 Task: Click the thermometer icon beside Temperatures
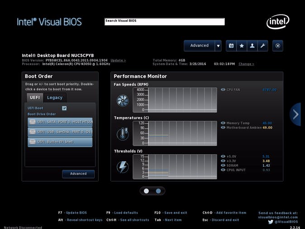[x=123, y=134]
